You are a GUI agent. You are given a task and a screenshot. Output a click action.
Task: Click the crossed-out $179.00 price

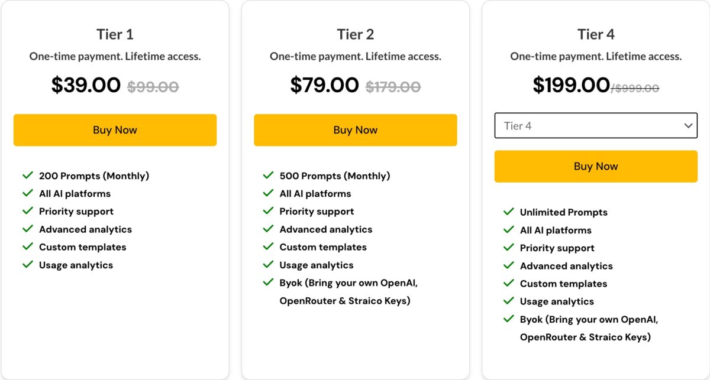(393, 87)
